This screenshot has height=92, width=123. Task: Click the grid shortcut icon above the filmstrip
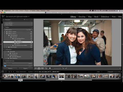pos(9,72)
